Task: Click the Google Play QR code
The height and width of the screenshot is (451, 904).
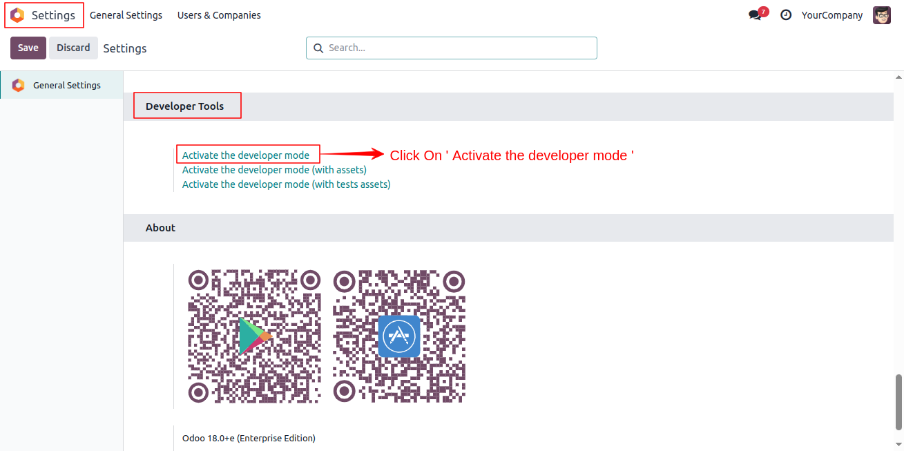Action: [254, 336]
